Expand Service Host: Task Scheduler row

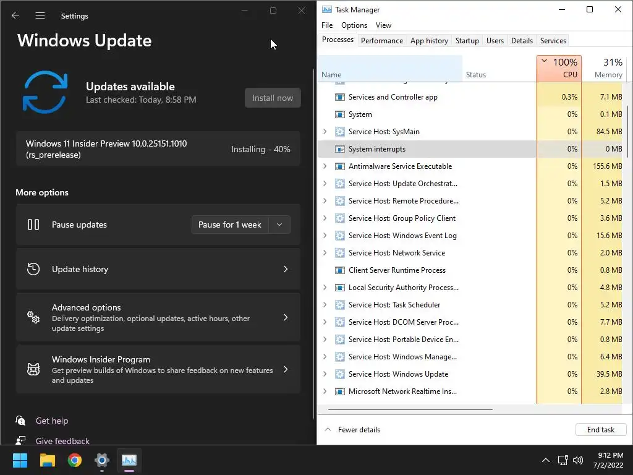click(x=325, y=305)
